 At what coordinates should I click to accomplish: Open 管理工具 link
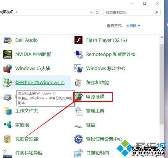click(95, 111)
